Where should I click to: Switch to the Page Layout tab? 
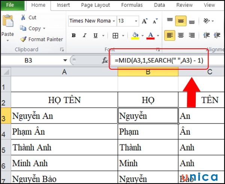[95, 5]
